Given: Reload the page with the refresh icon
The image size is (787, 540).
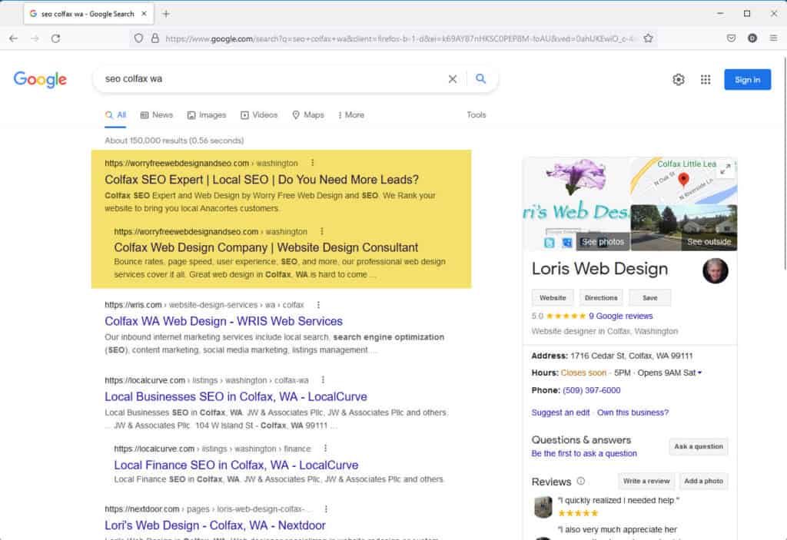Looking at the screenshot, I should tap(55, 38).
